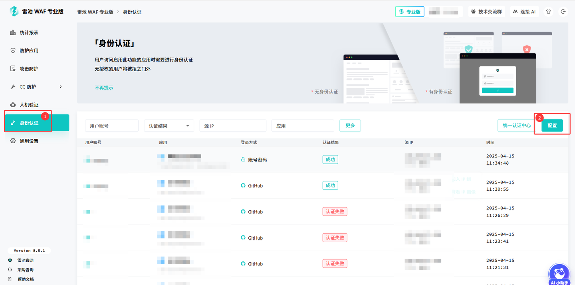
Task: Click the 认证失败 tag in the 11:23:41 row
Action: click(335, 237)
